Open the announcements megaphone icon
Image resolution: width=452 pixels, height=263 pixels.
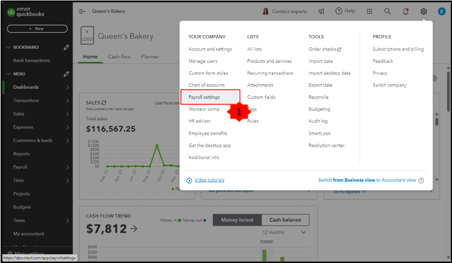point(321,11)
